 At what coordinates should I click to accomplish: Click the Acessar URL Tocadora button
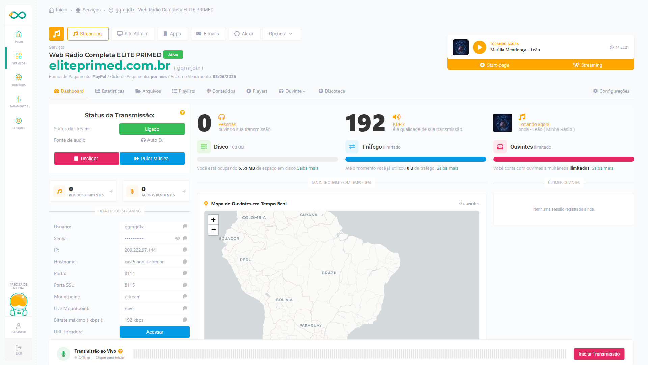tap(155, 332)
